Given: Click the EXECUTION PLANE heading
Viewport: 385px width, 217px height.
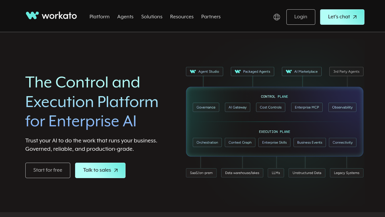Looking at the screenshot, I should pos(274,132).
